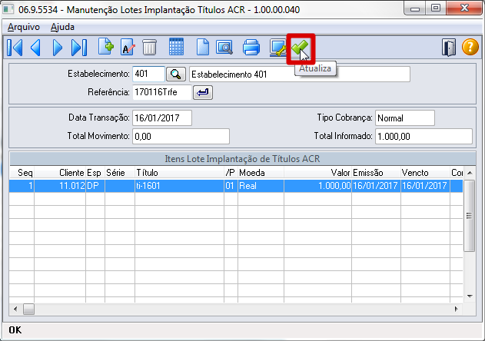Click the Tipo Cobrança field Normal

click(405, 118)
